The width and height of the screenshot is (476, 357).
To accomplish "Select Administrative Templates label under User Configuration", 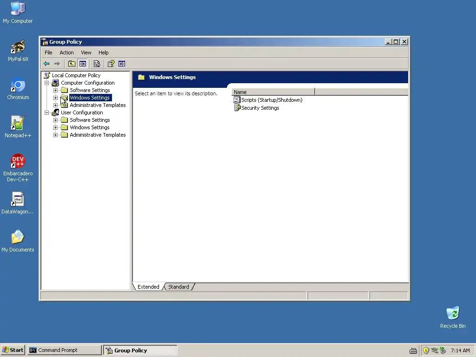I will [x=98, y=135].
